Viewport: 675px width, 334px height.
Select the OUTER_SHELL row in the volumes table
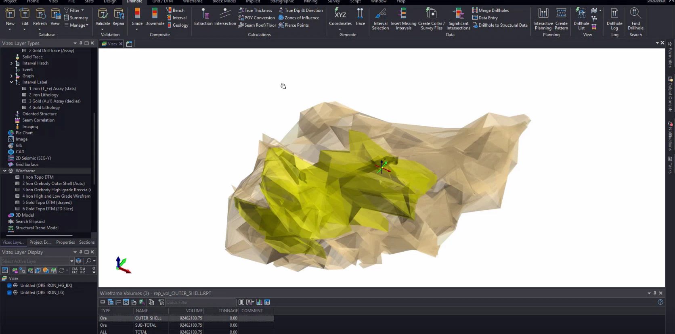(x=186, y=318)
